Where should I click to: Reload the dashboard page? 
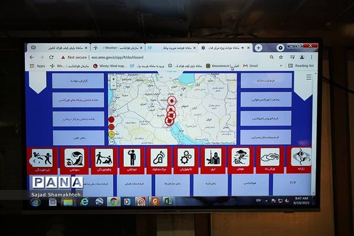(x=51, y=57)
